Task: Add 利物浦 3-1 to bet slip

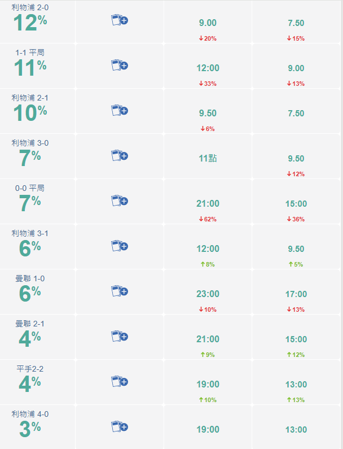Action: 120,246
